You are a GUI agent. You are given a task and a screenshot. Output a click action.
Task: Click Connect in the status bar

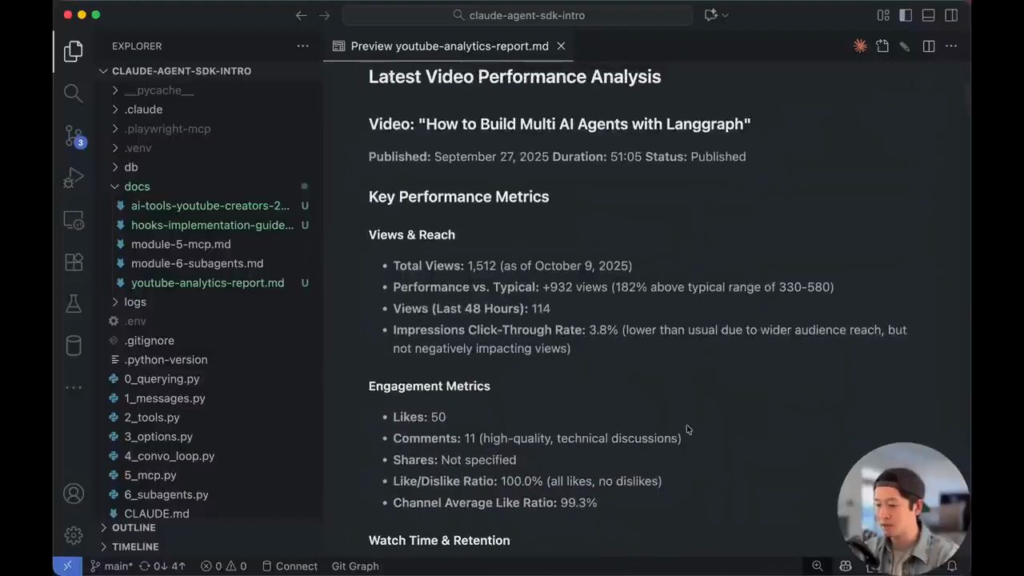tap(290, 566)
